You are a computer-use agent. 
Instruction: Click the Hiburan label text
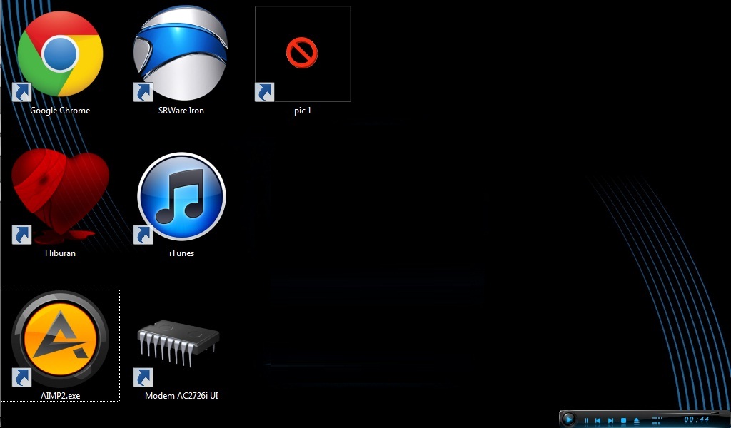[x=60, y=253]
